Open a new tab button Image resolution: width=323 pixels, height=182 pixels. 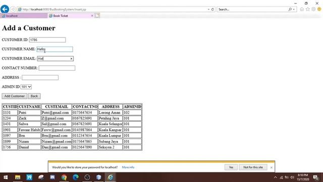tap(97, 16)
